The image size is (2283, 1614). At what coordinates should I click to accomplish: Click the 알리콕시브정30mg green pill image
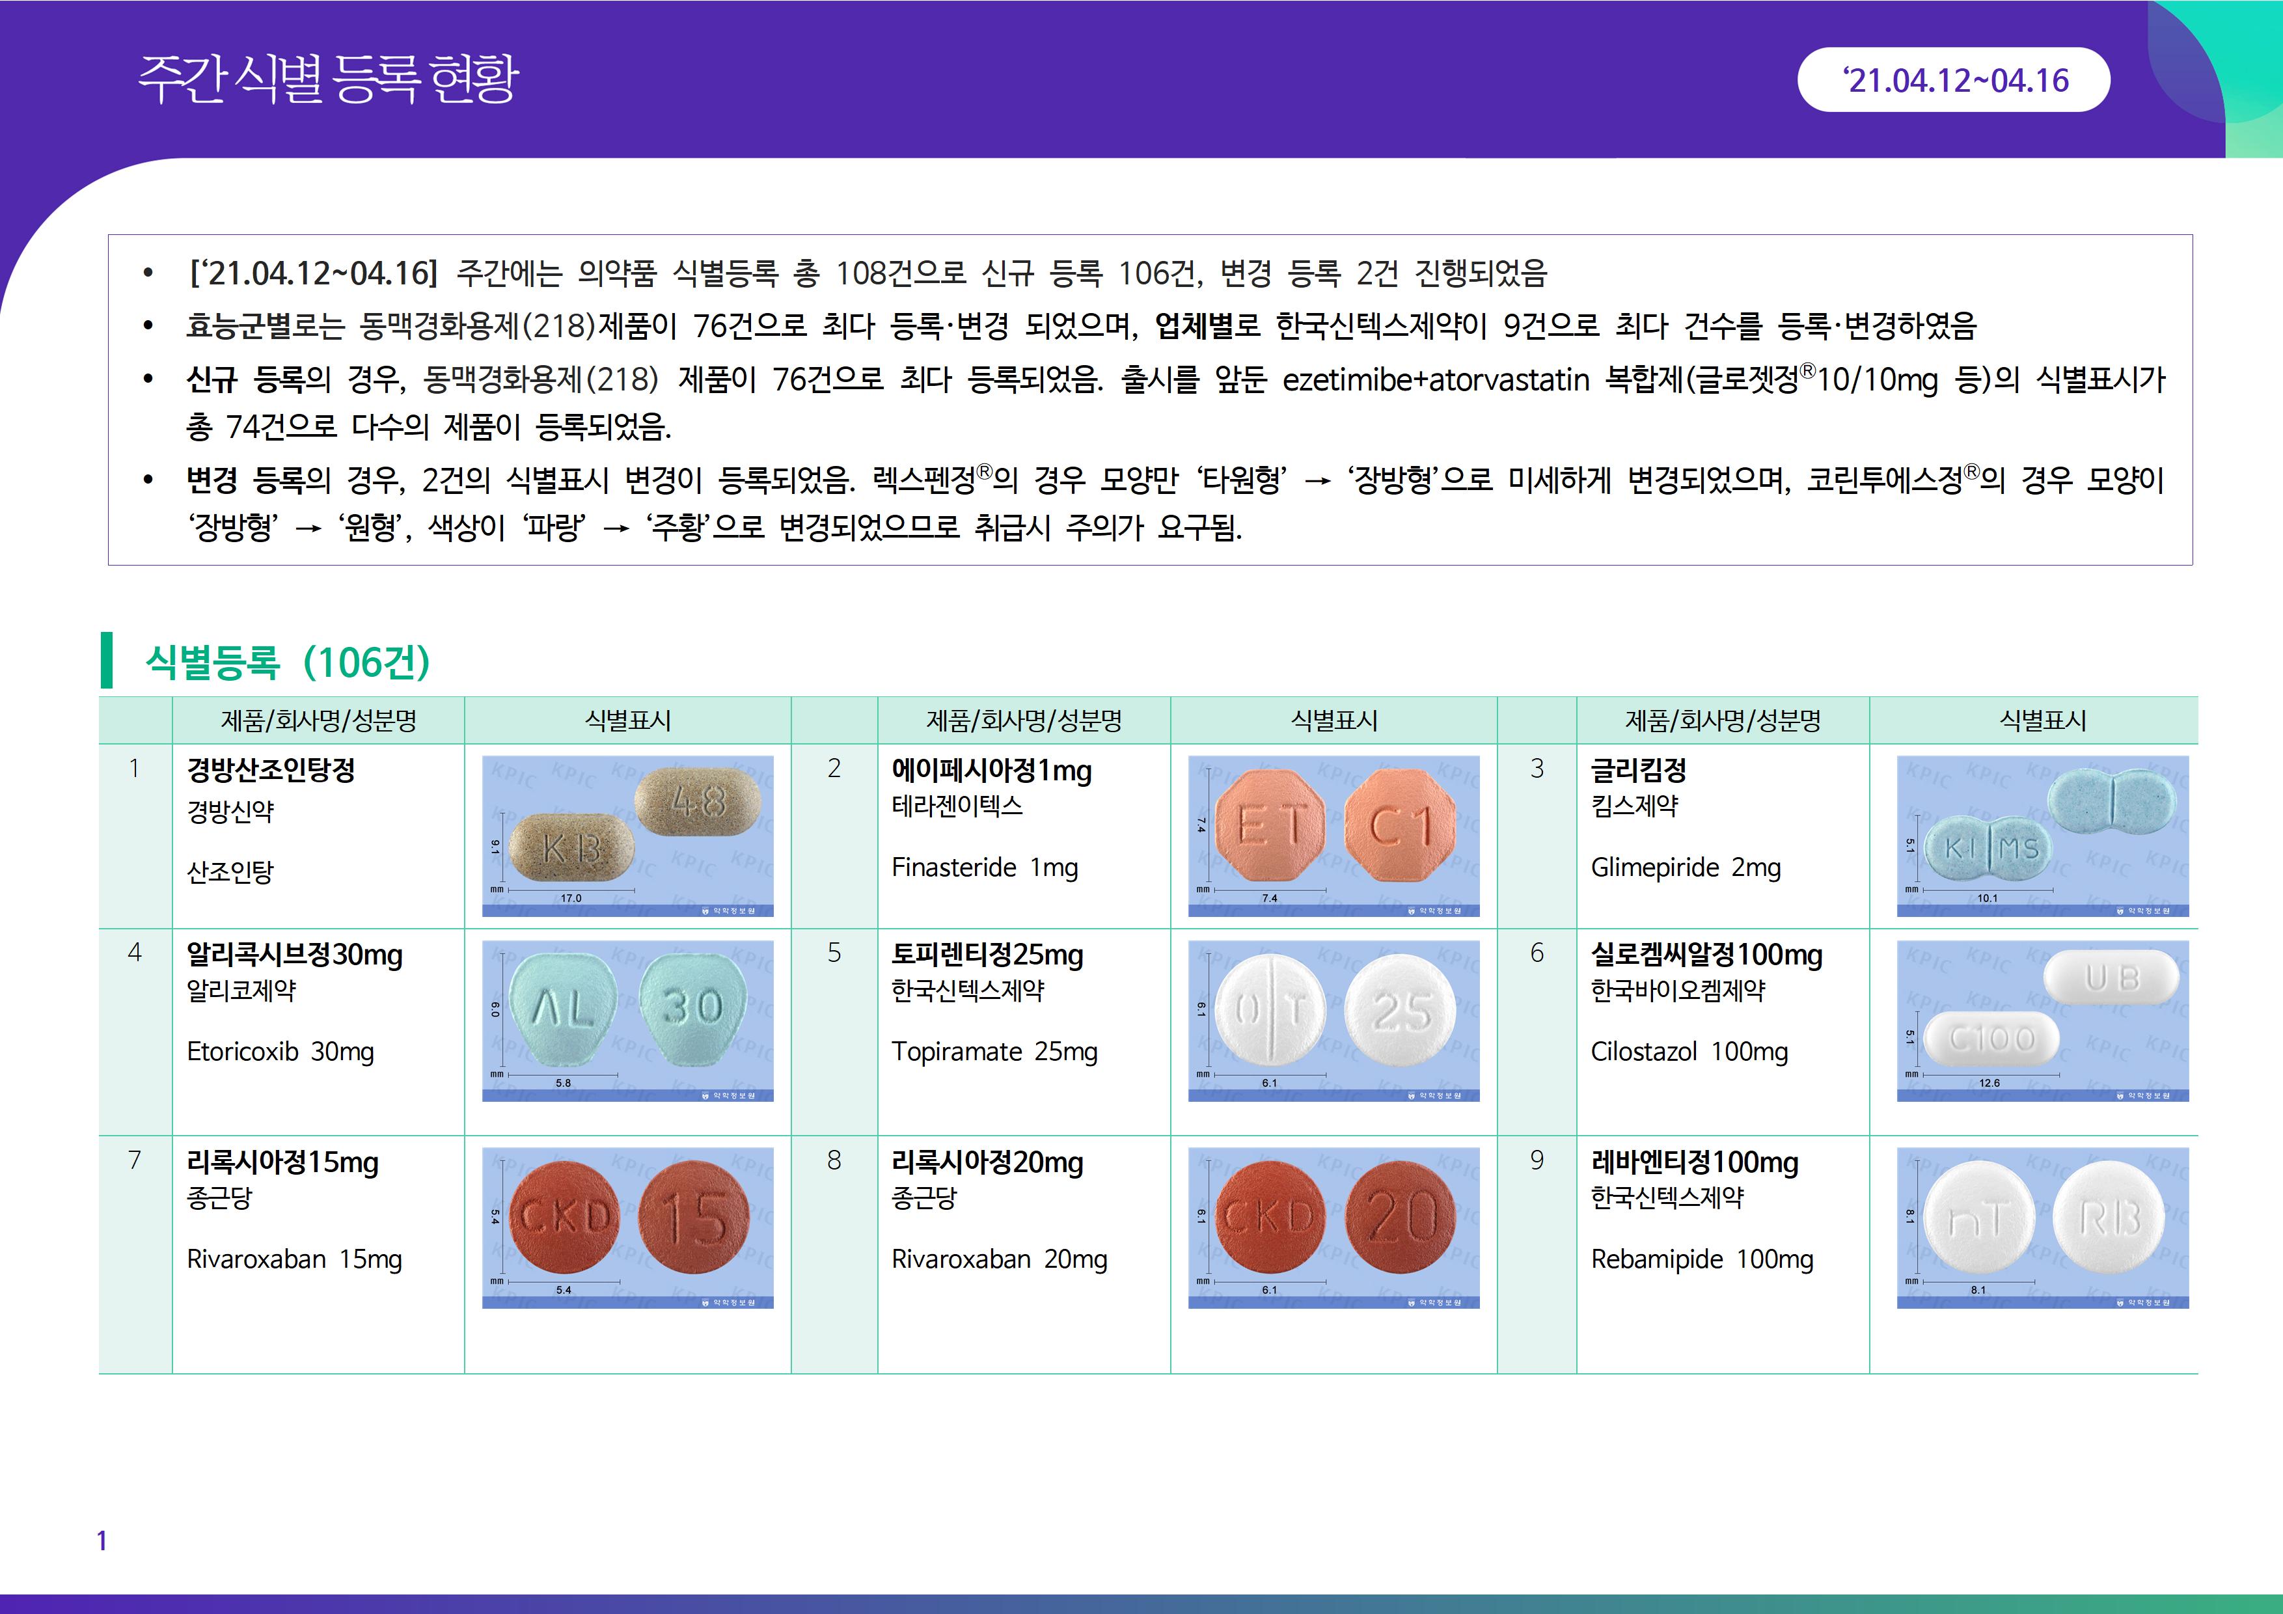[627, 1020]
